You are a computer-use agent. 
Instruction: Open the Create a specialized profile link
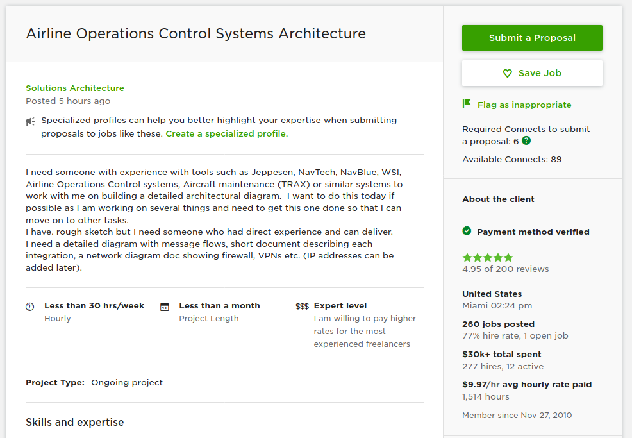tap(227, 134)
